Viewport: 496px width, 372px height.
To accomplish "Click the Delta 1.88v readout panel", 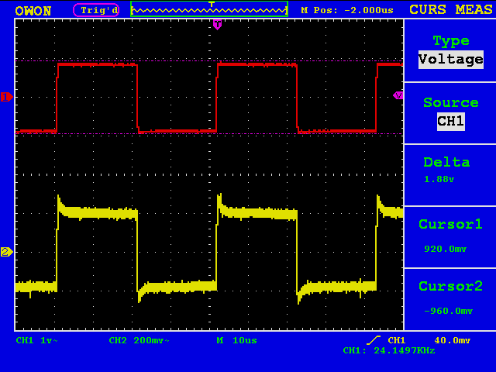I will (450, 175).
